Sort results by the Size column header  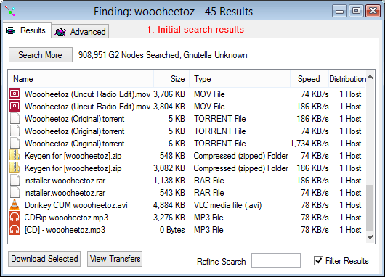(x=171, y=79)
